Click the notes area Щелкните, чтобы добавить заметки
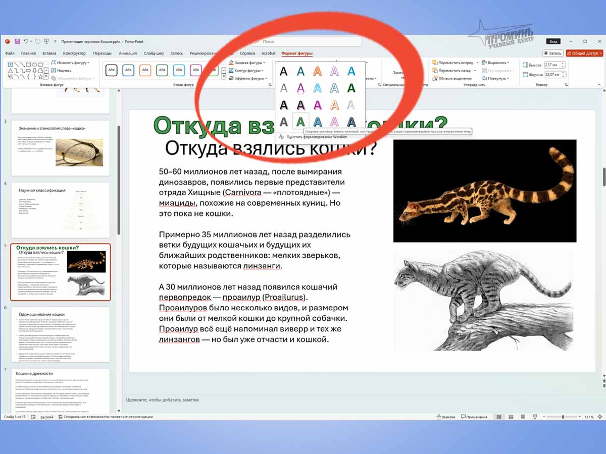Image resolution: width=606 pixels, height=454 pixels. pos(162,400)
